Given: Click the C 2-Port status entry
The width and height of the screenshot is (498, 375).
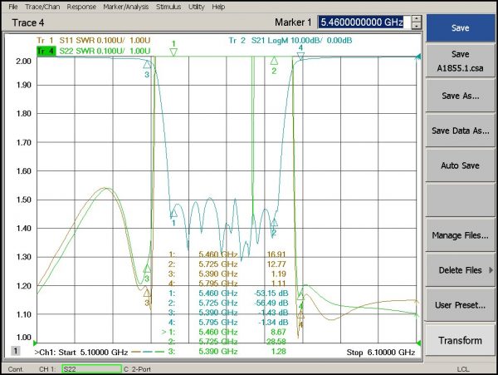Looking at the screenshot, I should [x=138, y=369].
